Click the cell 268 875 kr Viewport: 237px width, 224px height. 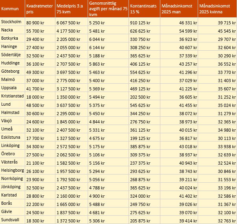point(144,178)
